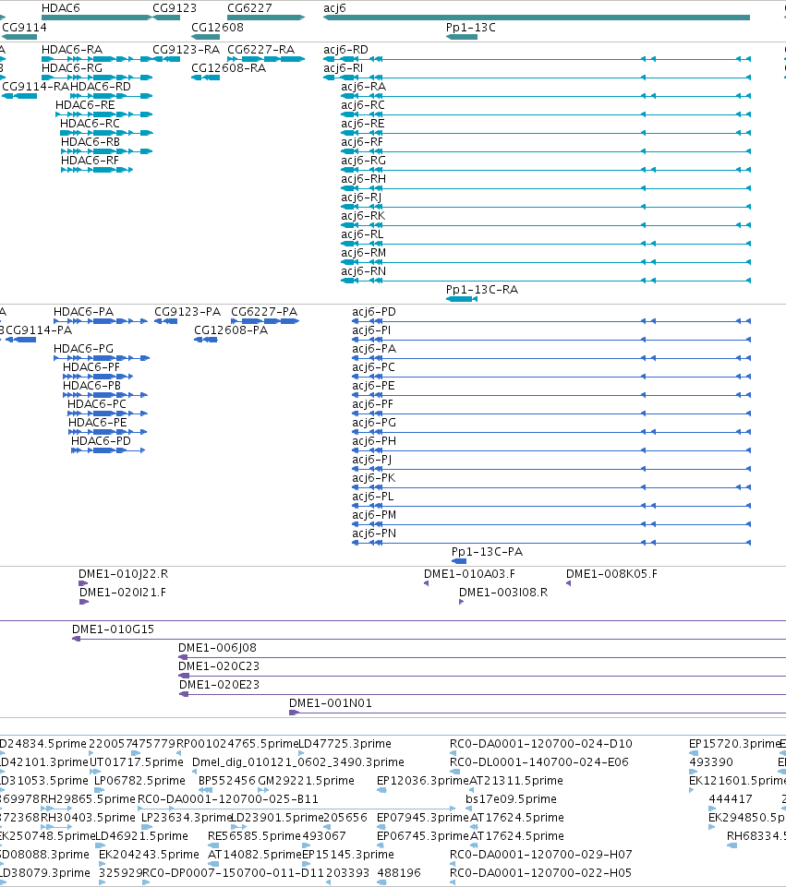The height and width of the screenshot is (887, 786).
Task: Open the CG6227 gene label
Action: point(249,8)
